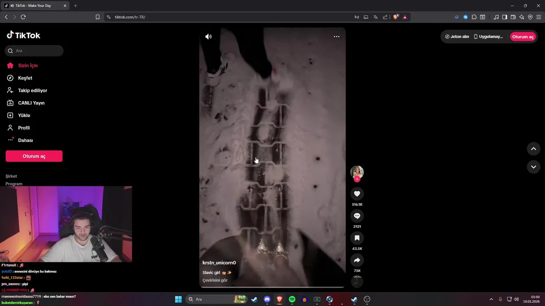Image resolution: width=545 pixels, height=306 pixels.
Task: Open OBS Studio from the taskbar
Action: [367, 299]
